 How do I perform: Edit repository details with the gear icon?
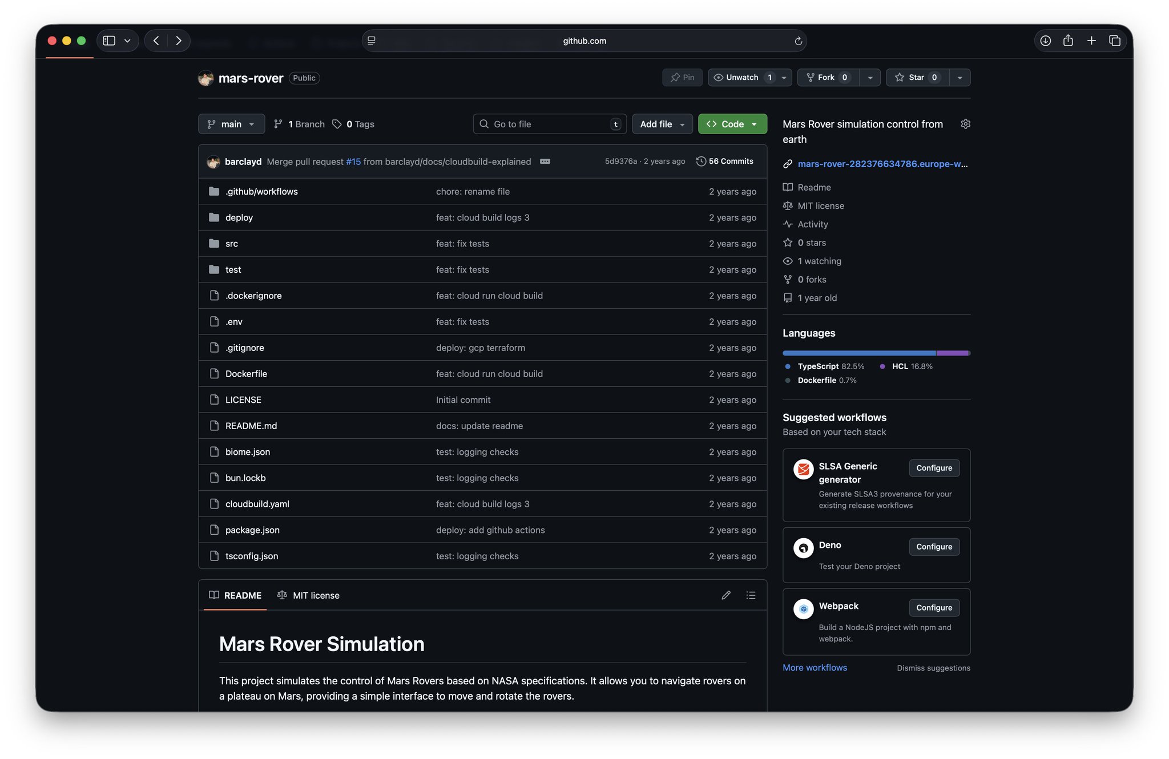pyautogui.click(x=965, y=124)
